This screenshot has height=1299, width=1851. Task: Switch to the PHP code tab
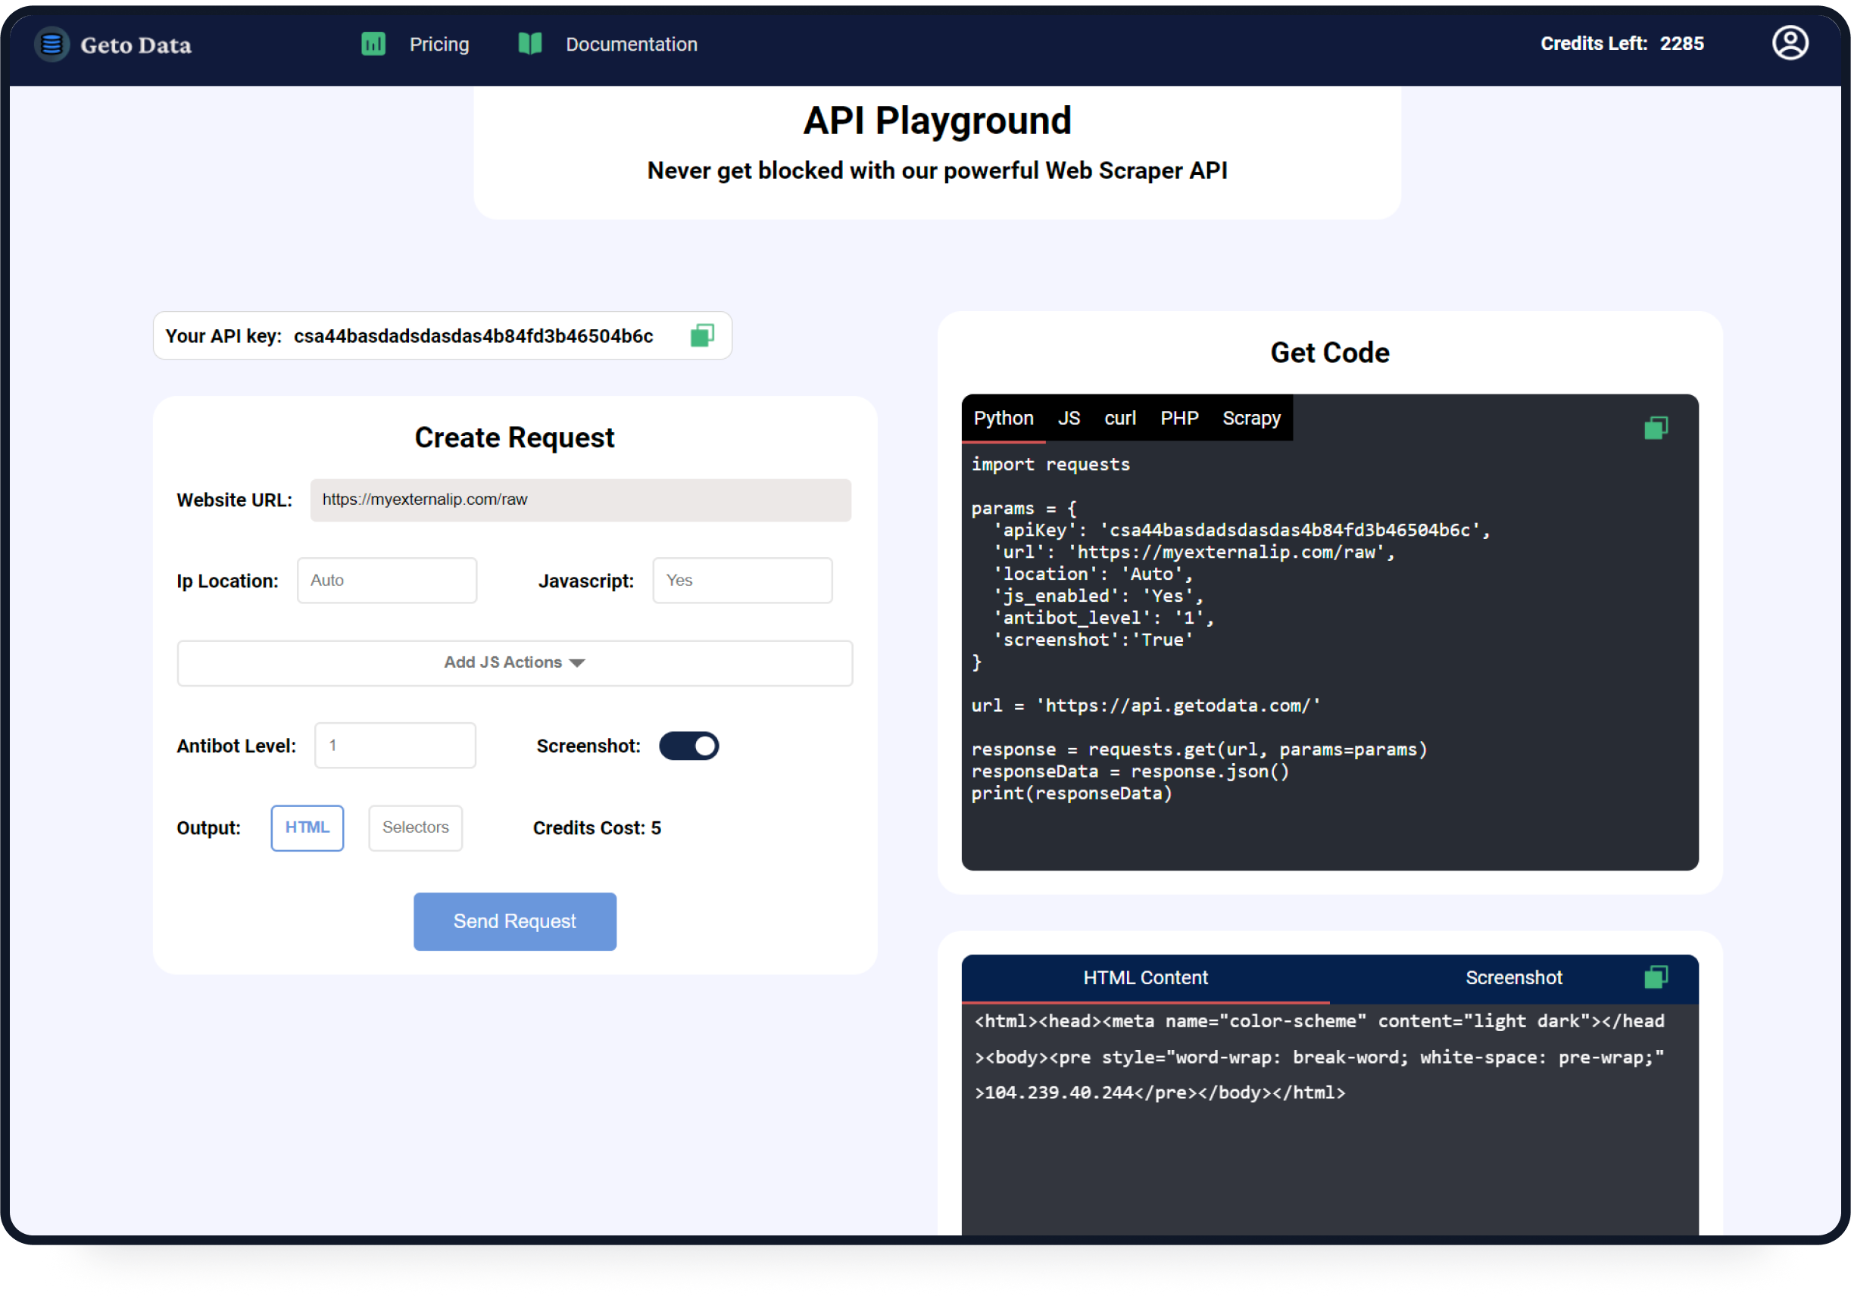pyautogui.click(x=1179, y=418)
